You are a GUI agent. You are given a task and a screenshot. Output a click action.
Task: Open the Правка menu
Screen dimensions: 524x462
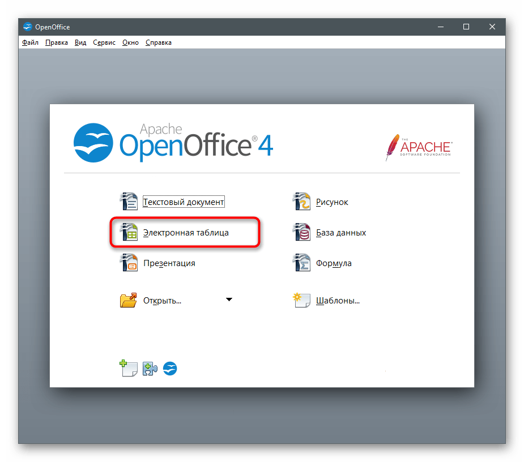point(57,42)
